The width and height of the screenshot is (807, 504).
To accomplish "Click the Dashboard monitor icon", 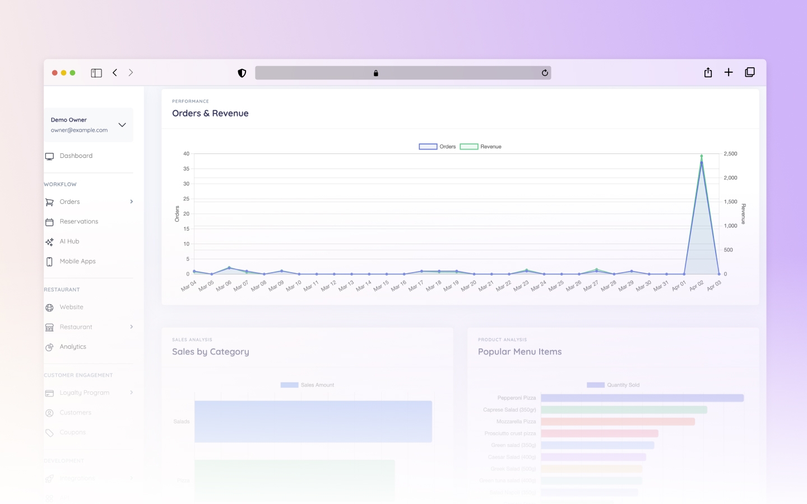I will (x=49, y=156).
